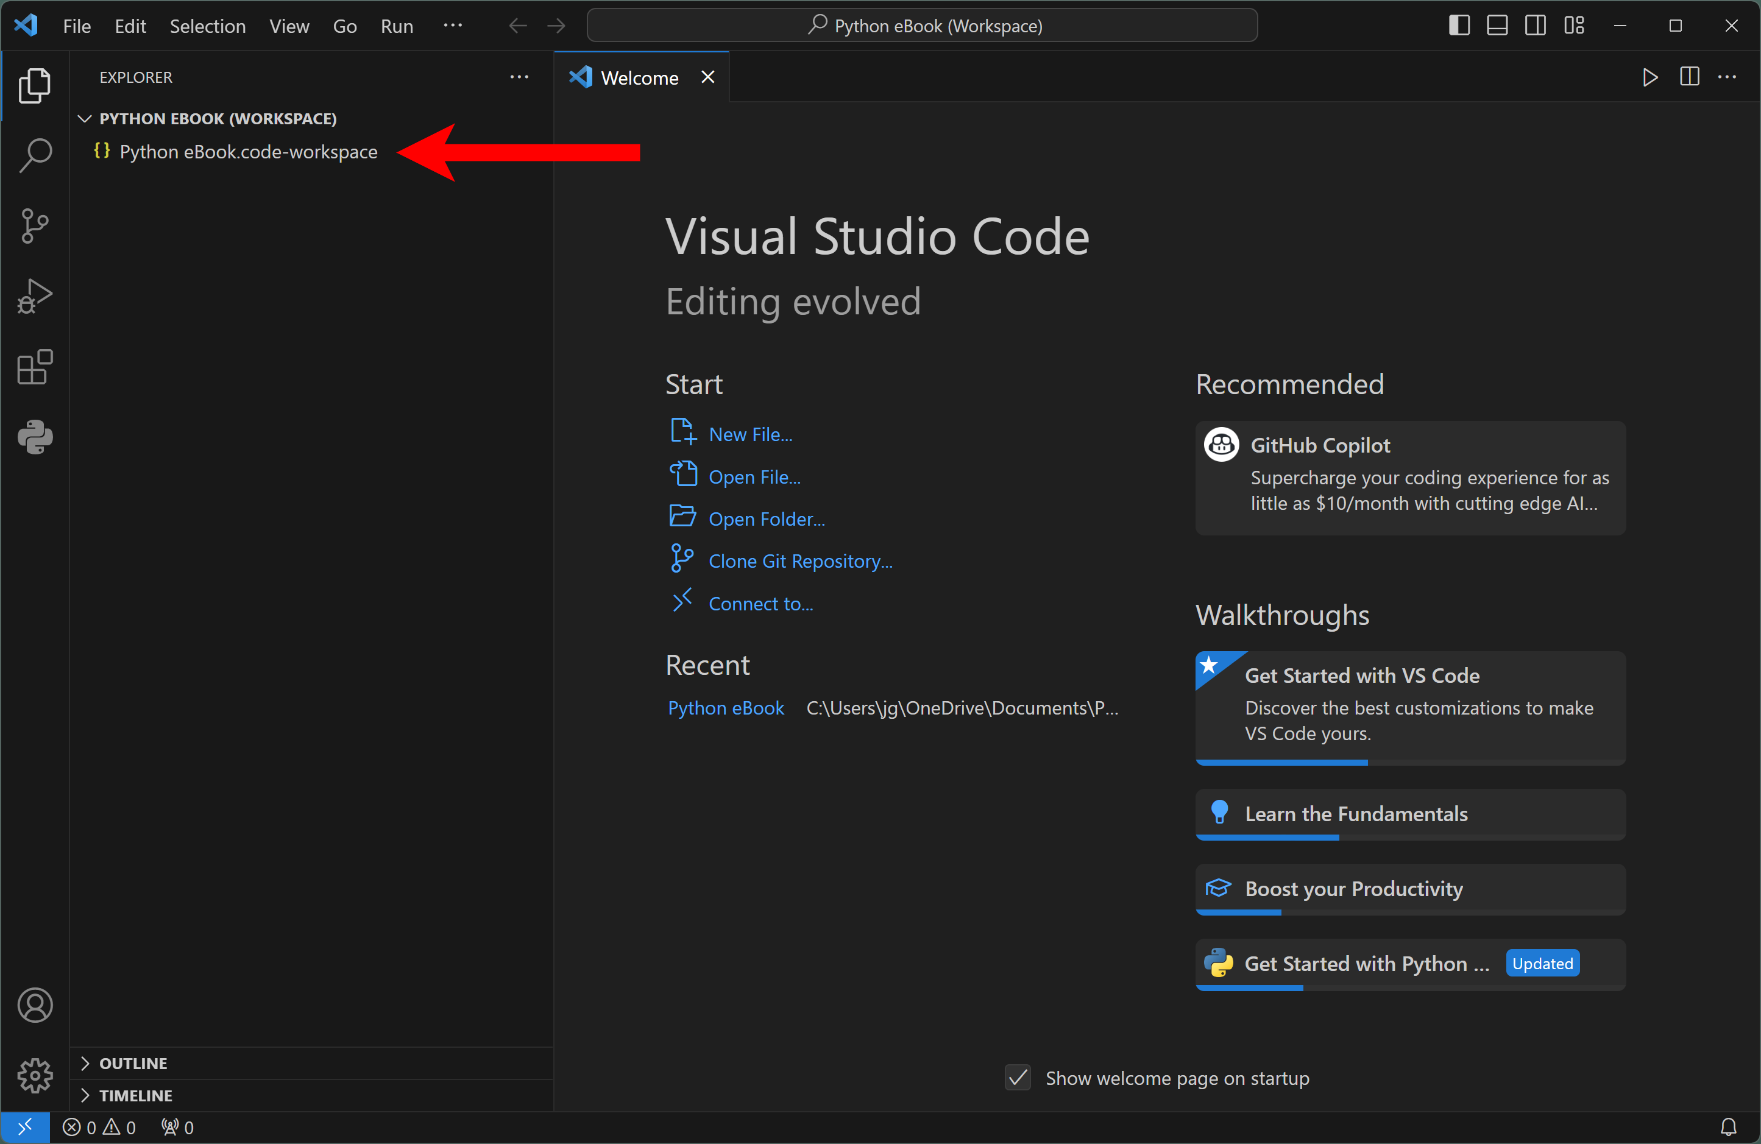This screenshot has height=1144, width=1761.
Task: Open the Selection menu
Action: click(x=208, y=26)
